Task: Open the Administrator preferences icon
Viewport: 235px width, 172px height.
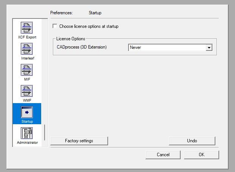Action: [x=26, y=133]
